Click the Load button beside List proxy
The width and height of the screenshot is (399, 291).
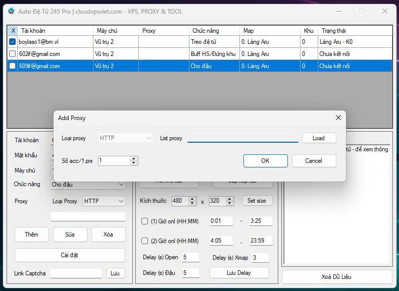(x=319, y=138)
